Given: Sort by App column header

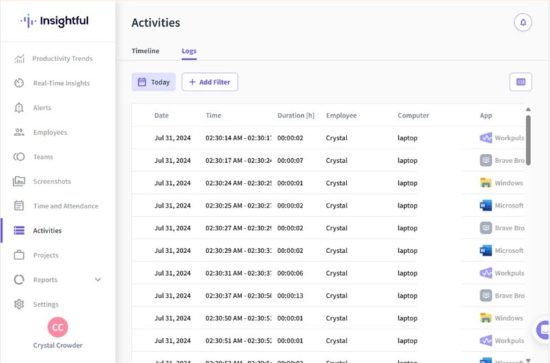Looking at the screenshot, I should pyautogui.click(x=486, y=115).
